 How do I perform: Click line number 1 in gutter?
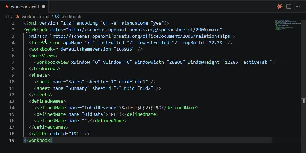click(x=13, y=23)
